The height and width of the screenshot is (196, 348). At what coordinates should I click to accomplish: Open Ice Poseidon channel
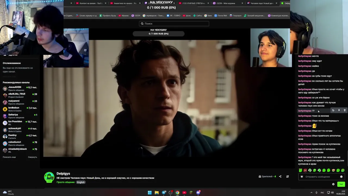[20, 123]
